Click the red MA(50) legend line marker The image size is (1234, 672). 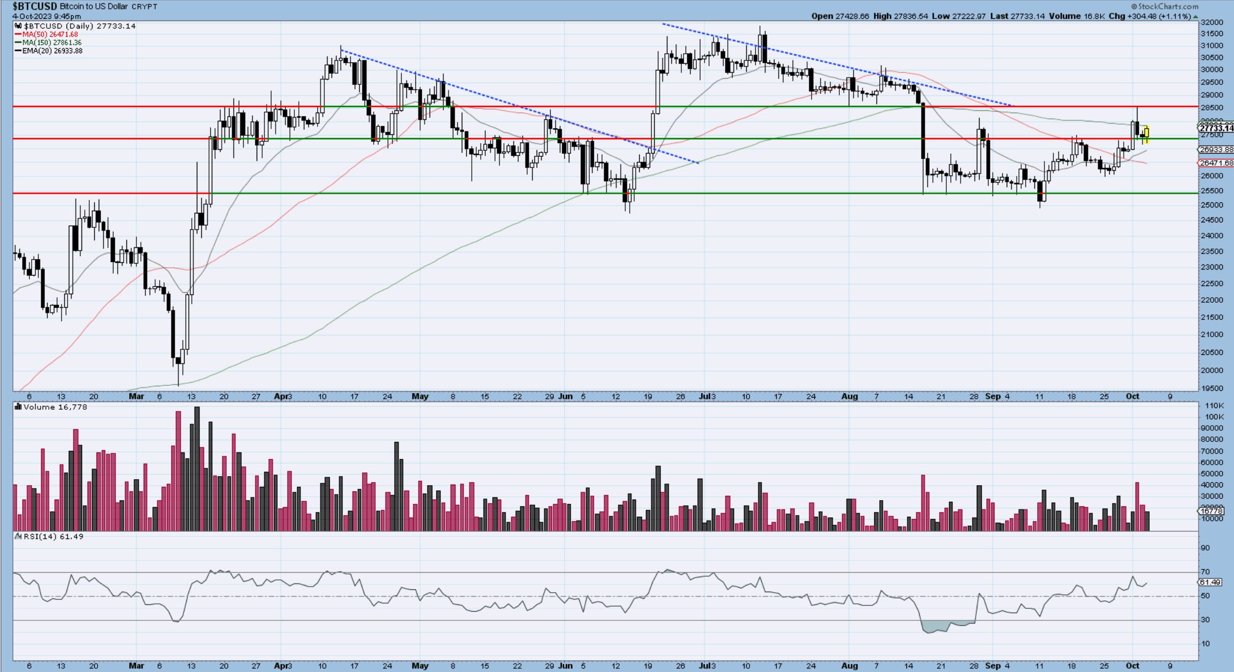pyautogui.click(x=18, y=34)
